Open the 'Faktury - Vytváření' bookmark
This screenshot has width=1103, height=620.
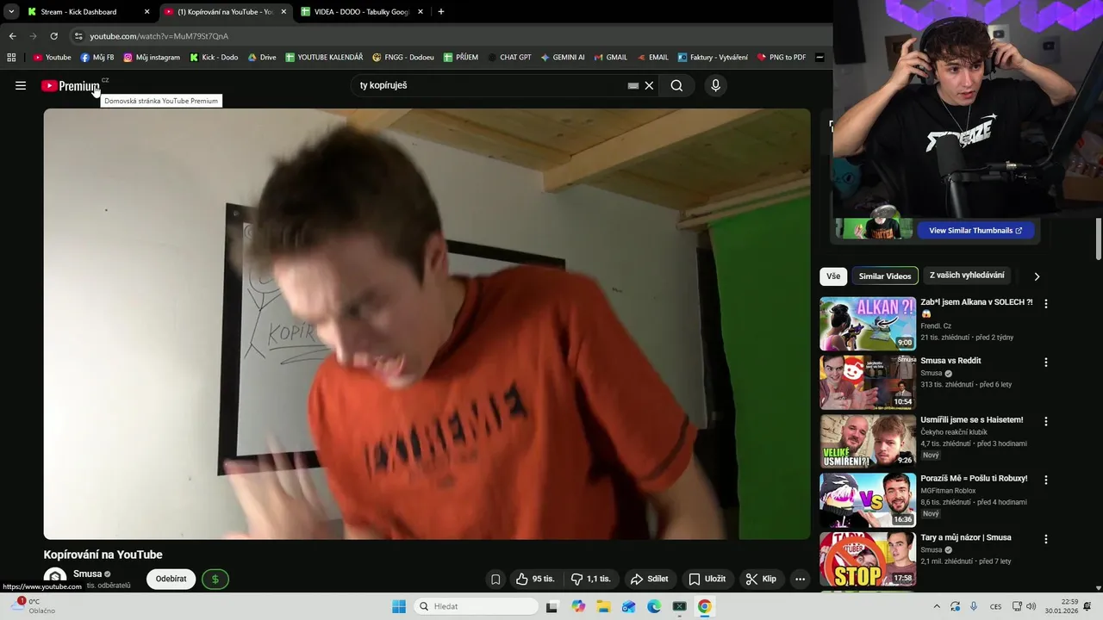tap(713, 58)
